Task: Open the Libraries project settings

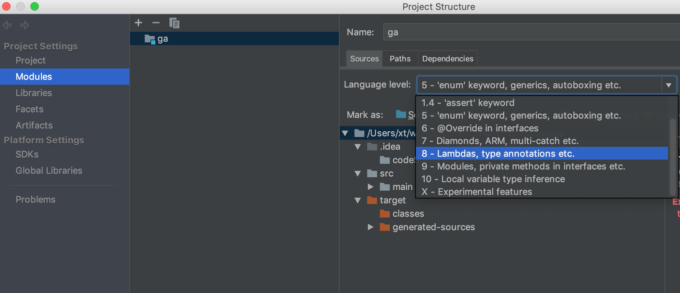Action: pos(34,93)
